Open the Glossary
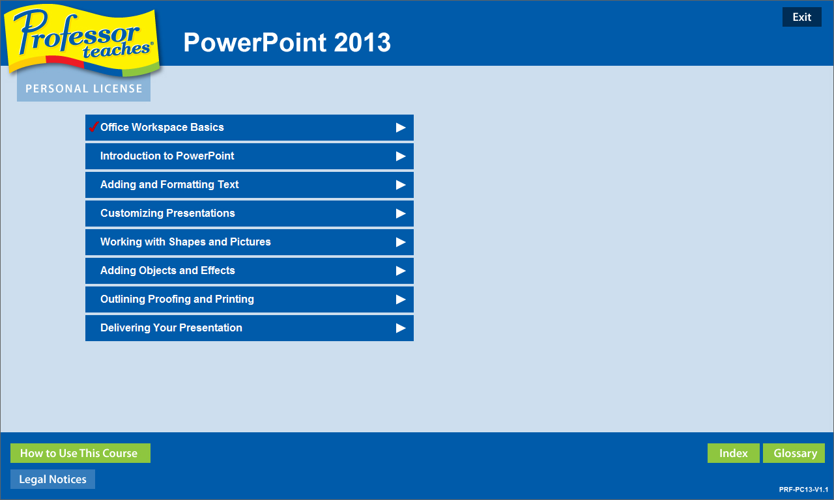Image resolution: width=834 pixels, height=500 pixels. tap(794, 453)
